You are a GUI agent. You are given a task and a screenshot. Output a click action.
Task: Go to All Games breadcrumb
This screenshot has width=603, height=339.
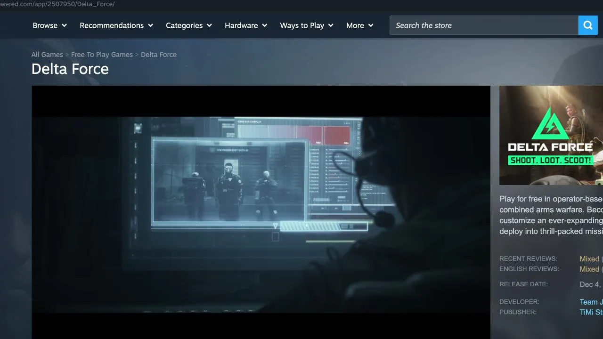(x=47, y=55)
